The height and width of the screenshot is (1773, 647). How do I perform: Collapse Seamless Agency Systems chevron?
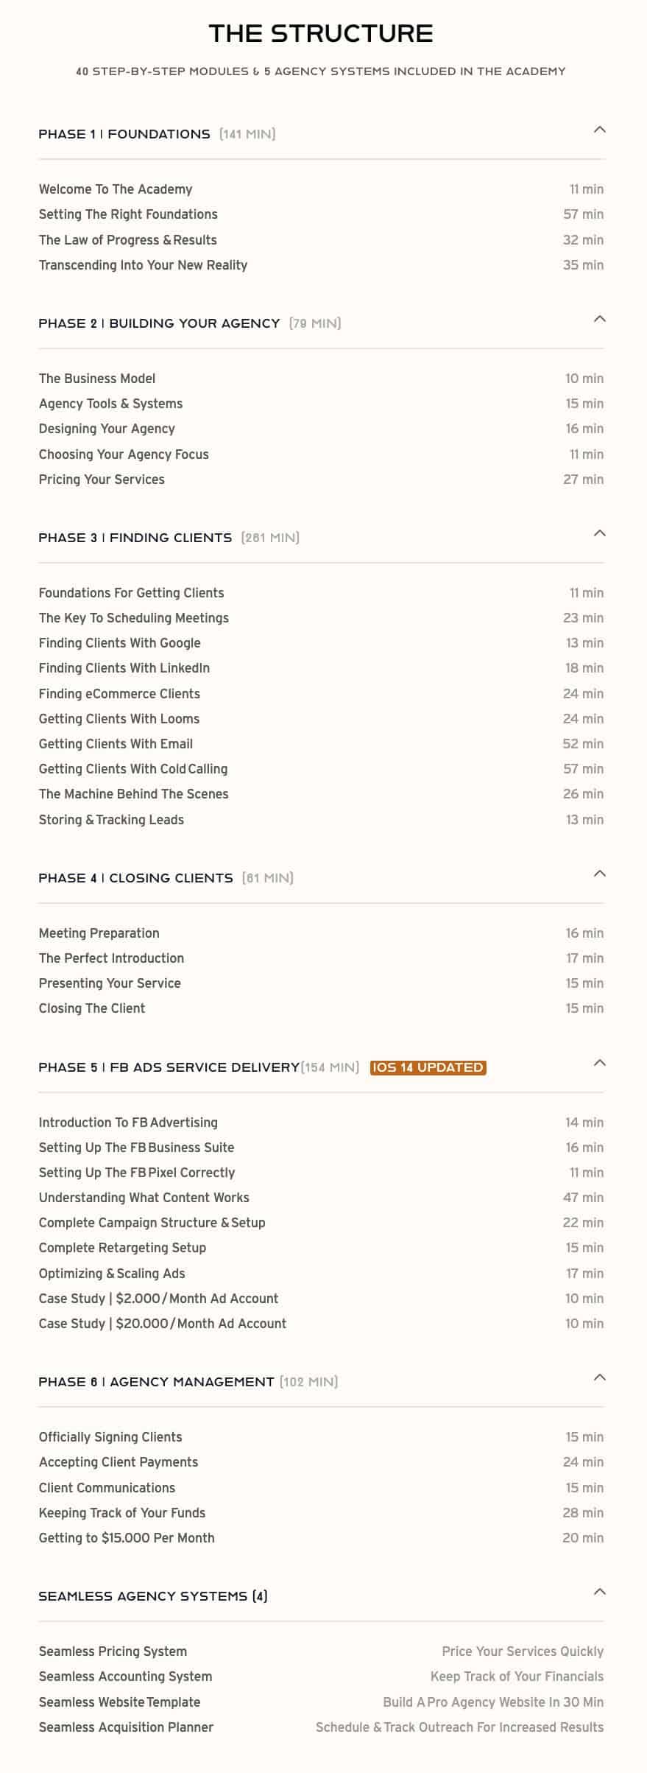tap(599, 1592)
